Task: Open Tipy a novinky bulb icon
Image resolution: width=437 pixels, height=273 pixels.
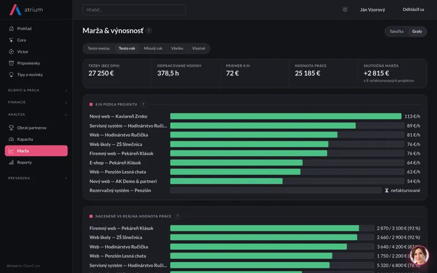Action: point(11,75)
